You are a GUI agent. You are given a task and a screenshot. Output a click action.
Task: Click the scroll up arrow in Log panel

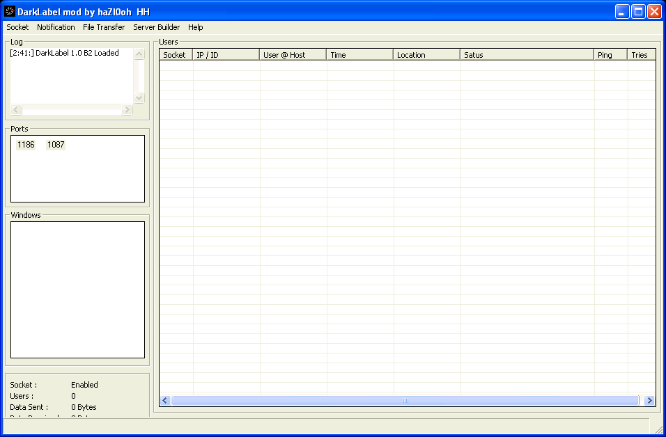tap(139, 51)
